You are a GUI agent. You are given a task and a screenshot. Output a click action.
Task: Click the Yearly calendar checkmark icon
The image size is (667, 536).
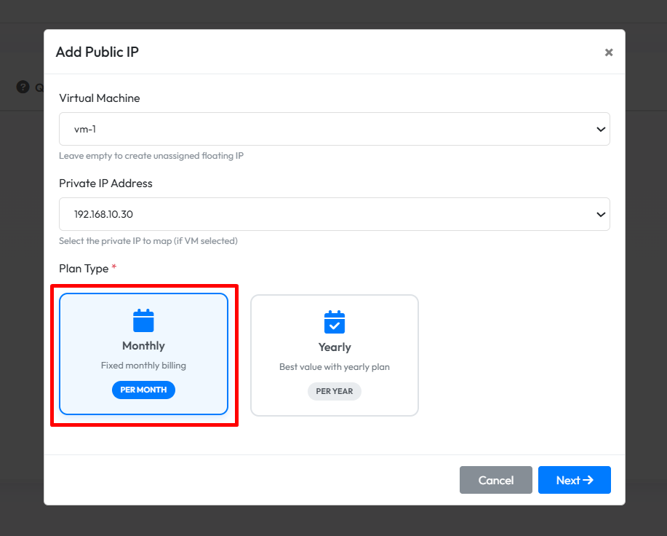point(334,322)
